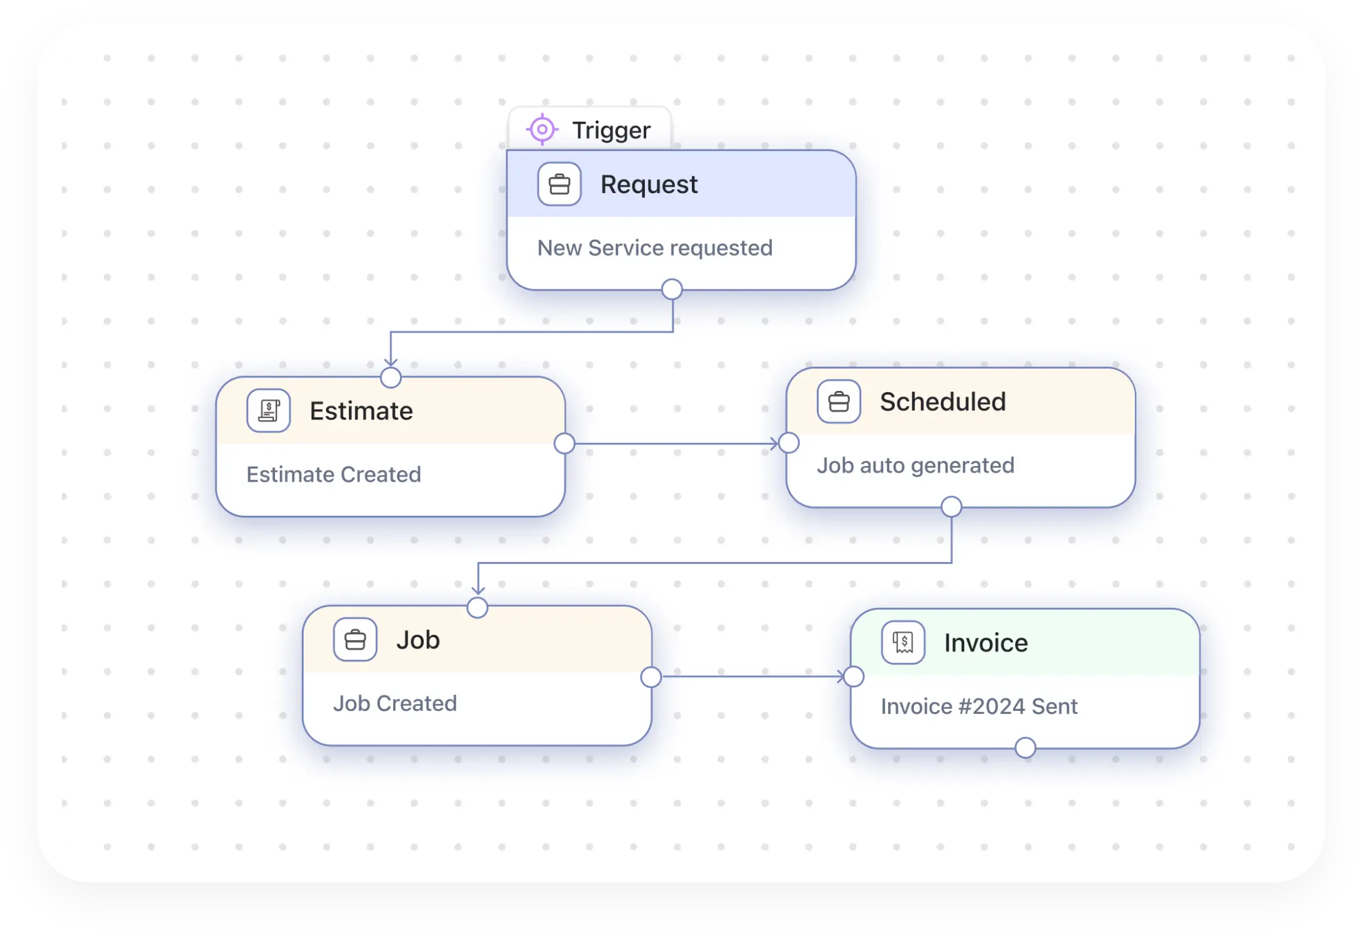Click the 'Invoice #2024 Sent' description
The width and height of the screenshot is (1363, 935).
tap(979, 706)
